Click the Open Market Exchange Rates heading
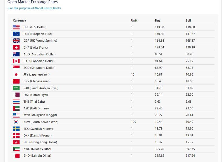The image size is (222, 162). click(x=33, y=2)
